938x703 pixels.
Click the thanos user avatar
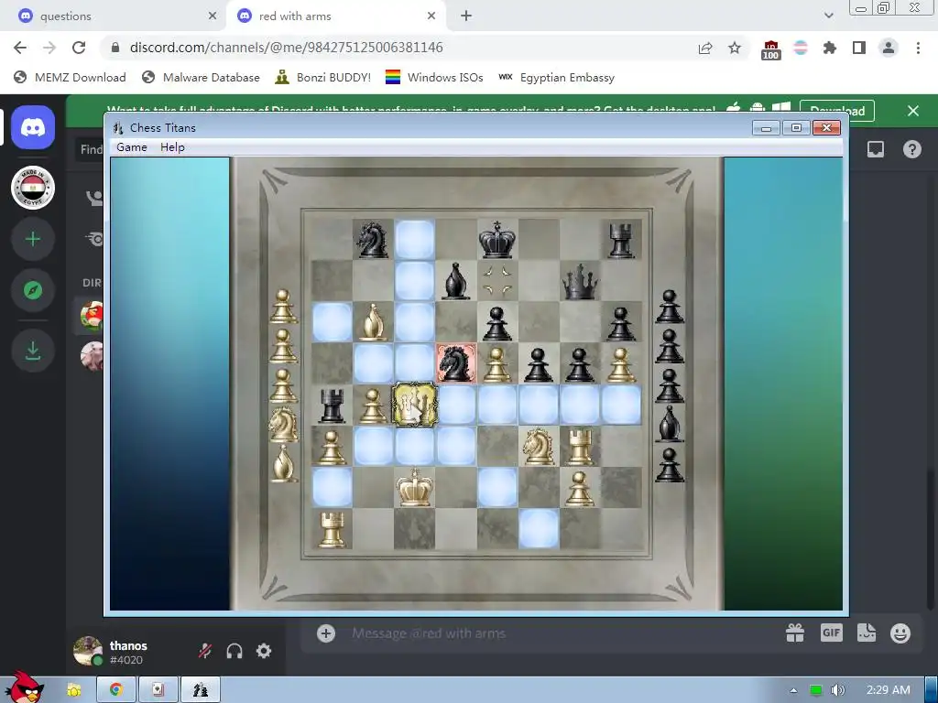88,651
